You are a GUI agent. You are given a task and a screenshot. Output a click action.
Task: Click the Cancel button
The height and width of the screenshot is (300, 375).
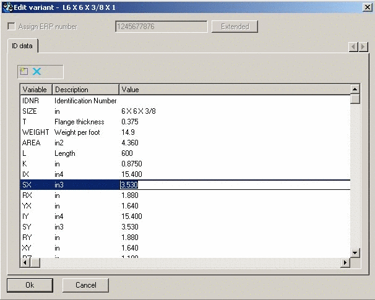(x=85, y=285)
